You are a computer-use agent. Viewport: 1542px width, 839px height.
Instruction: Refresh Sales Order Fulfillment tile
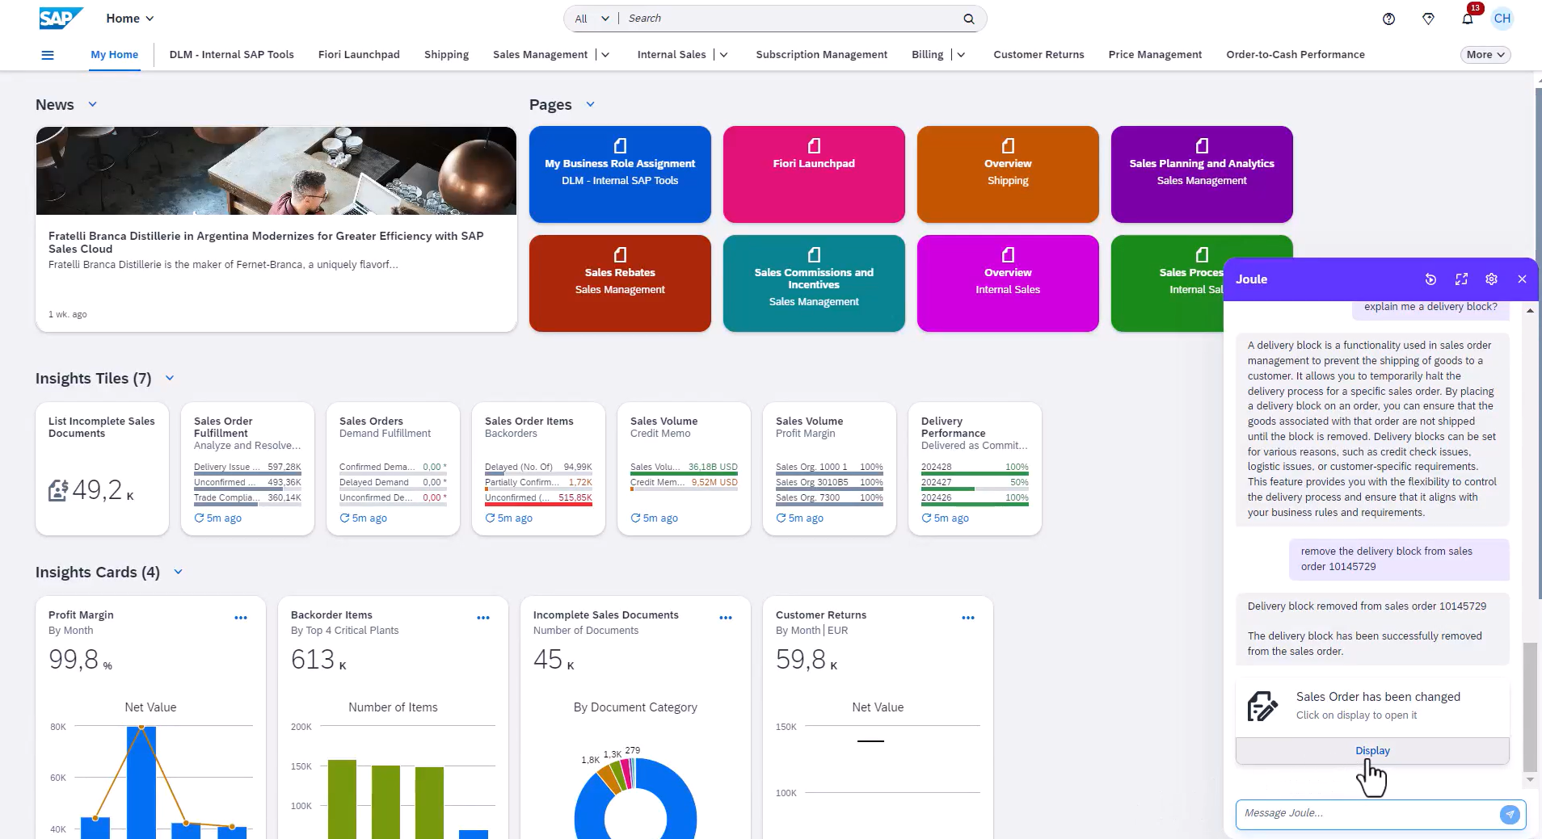(x=199, y=518)
